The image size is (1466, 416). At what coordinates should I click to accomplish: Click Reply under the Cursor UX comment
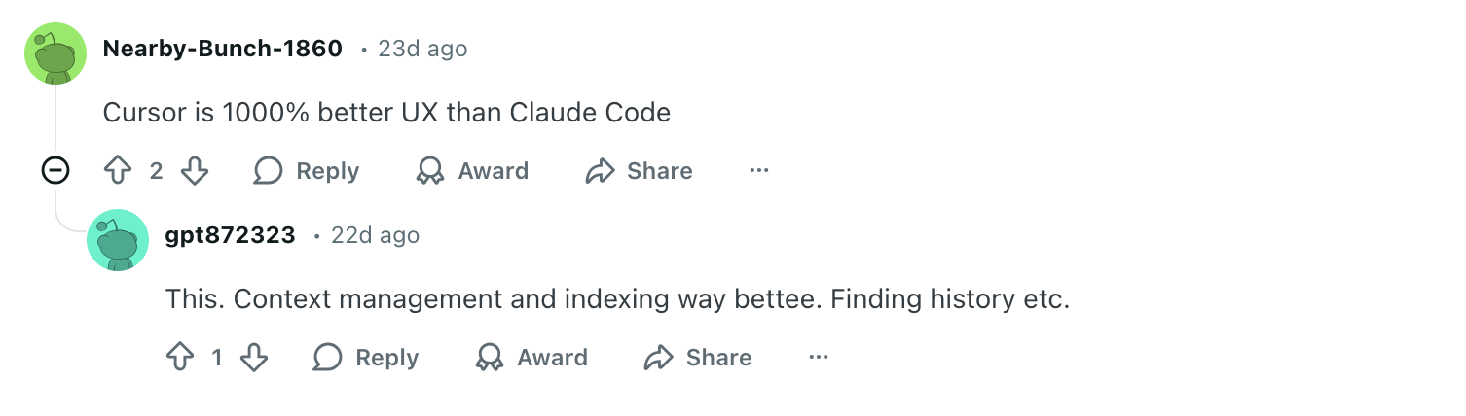307,171
